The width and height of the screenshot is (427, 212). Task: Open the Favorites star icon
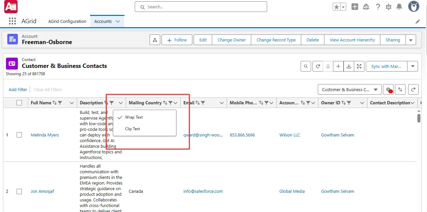coord(337,7)
